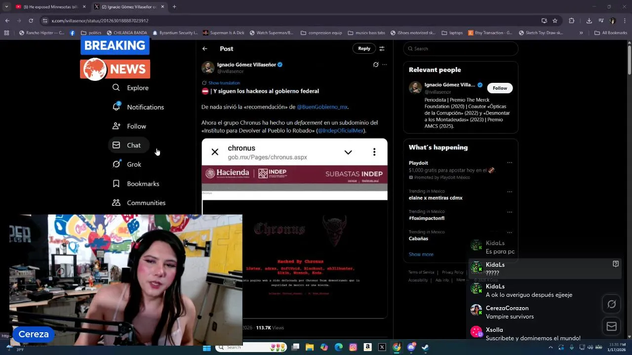Open Chrome downloads icon

click(589, 21)
